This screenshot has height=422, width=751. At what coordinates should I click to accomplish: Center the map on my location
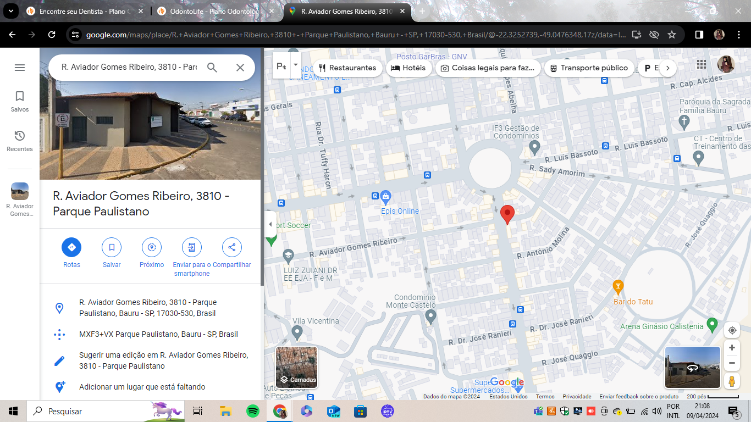click(732, 330)
